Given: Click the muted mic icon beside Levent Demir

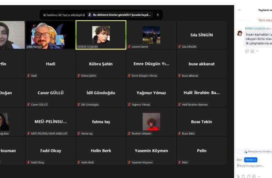Looking at the screenshot, I should tap(129, 47).
